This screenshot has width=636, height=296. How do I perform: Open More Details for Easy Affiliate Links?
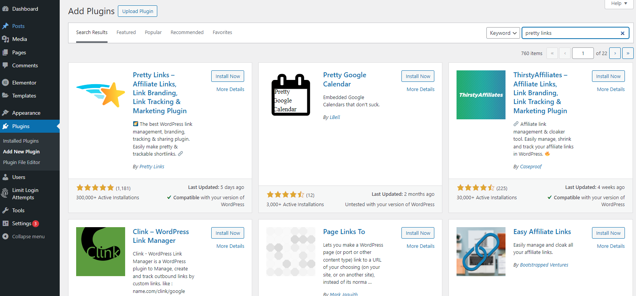tap(611, 246)
